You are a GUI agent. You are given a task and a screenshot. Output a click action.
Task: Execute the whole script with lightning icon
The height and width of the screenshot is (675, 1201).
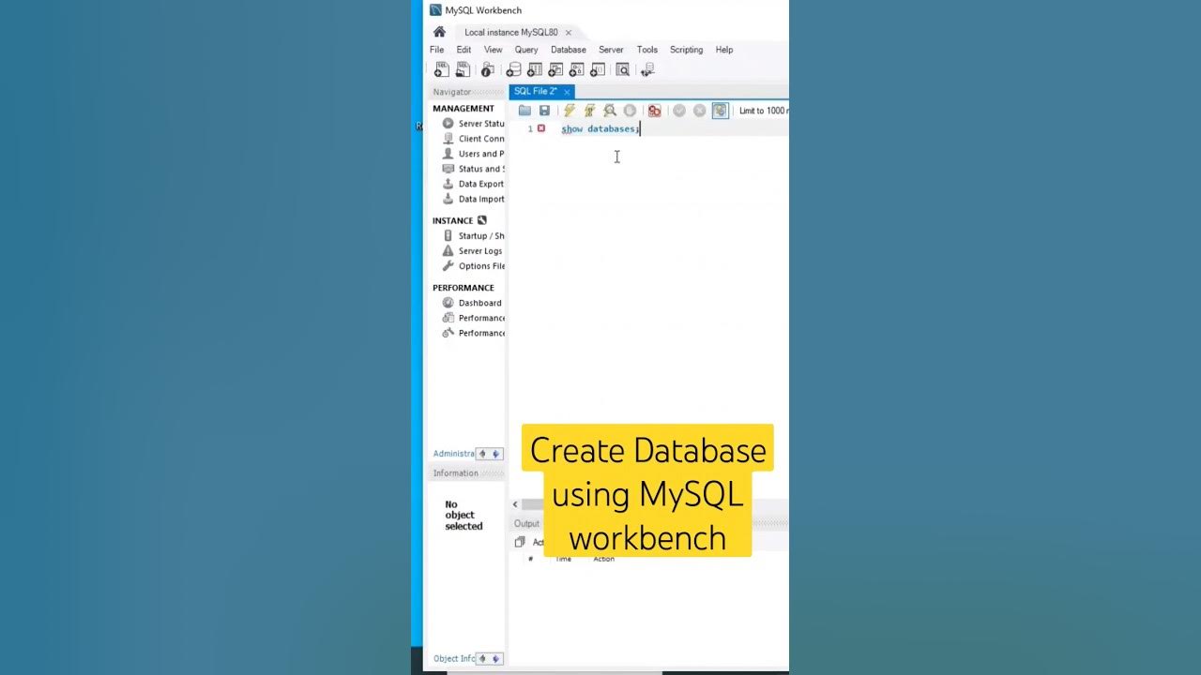point(570,111)
